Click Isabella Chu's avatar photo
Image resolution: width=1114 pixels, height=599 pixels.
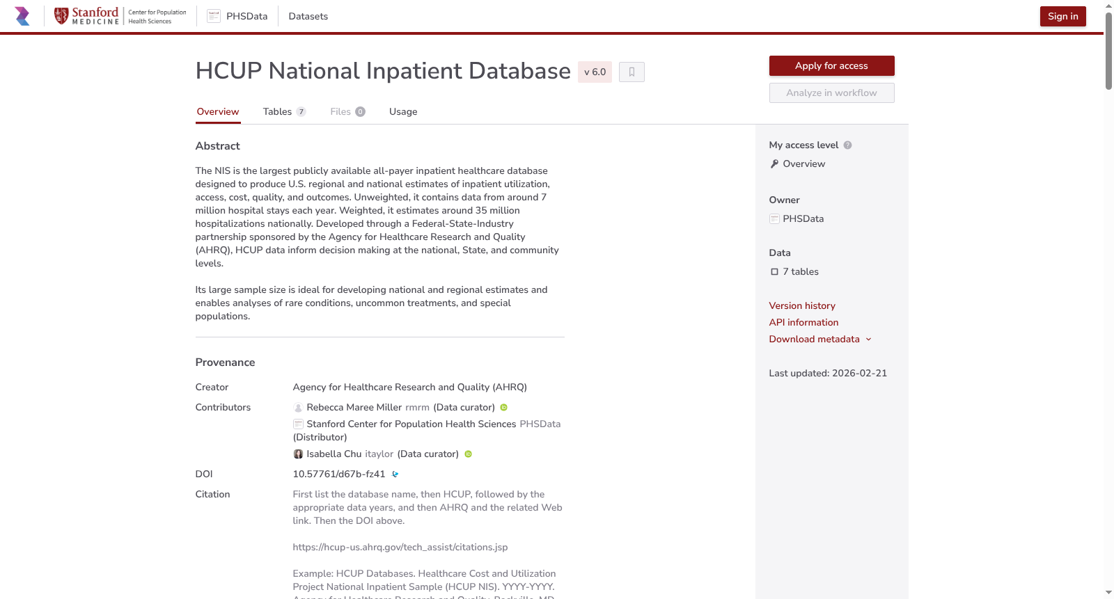pos(298,454)
